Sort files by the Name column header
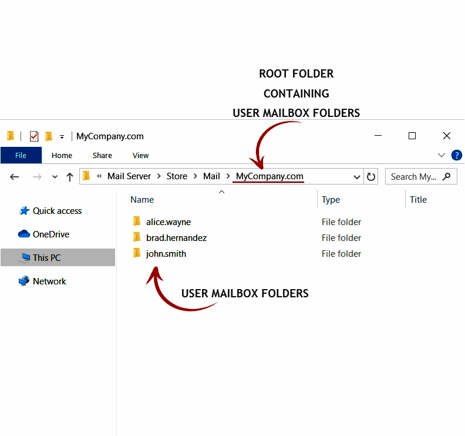 click(x=142, y=200)
